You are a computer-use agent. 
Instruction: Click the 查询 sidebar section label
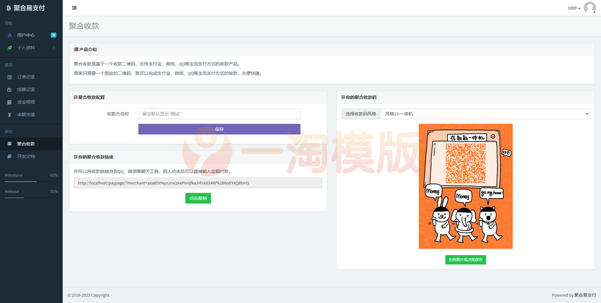(9, 65)
